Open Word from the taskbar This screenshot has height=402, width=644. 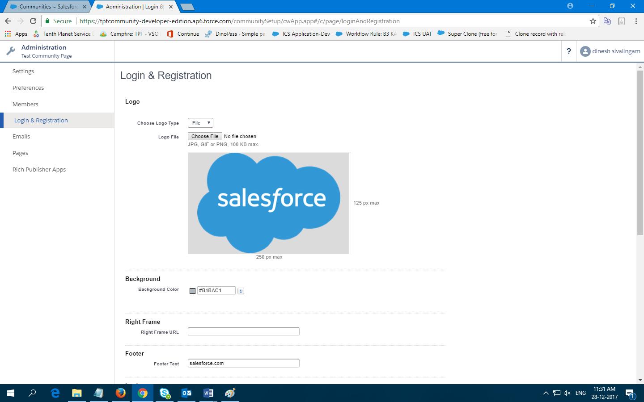point(208,393)
